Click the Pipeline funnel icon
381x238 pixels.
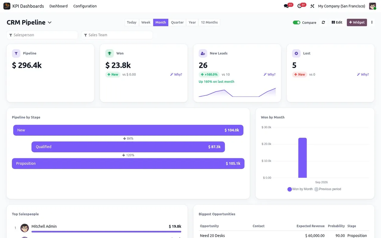point(16,53)
